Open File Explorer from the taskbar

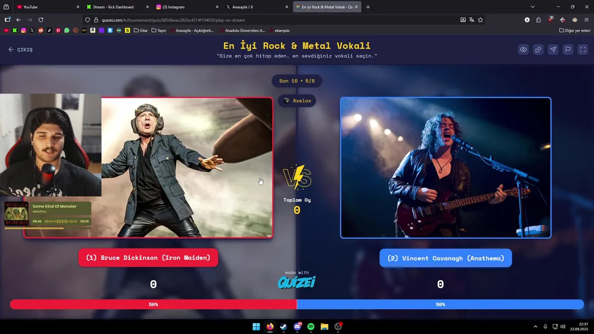point(324,327)
